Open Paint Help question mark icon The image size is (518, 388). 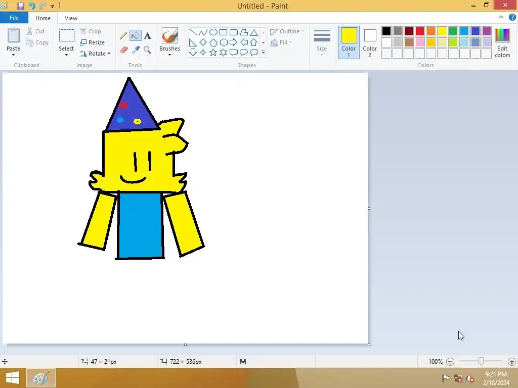click(x=512, y=18)
